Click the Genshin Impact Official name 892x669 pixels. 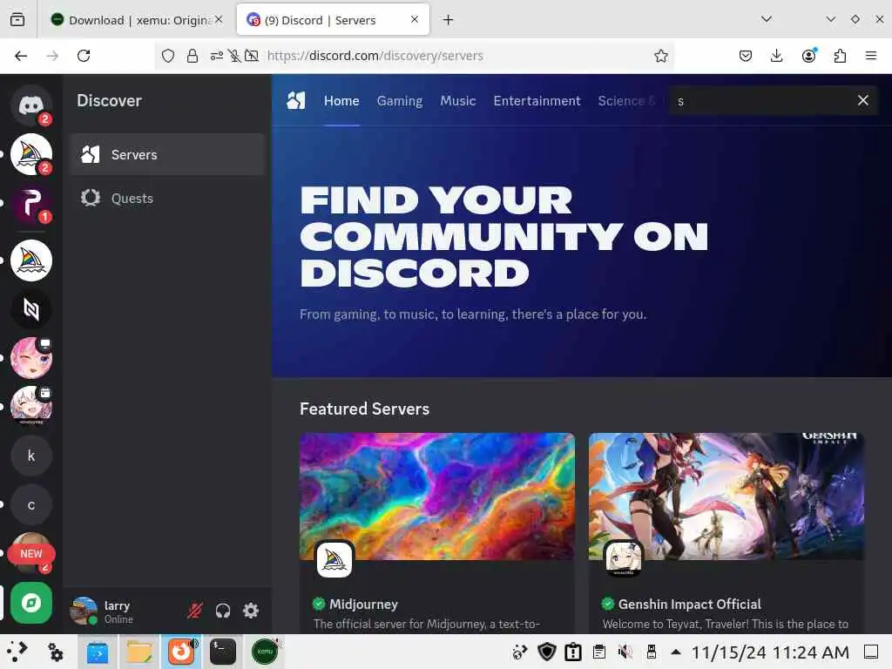click(x=690, y=605)
